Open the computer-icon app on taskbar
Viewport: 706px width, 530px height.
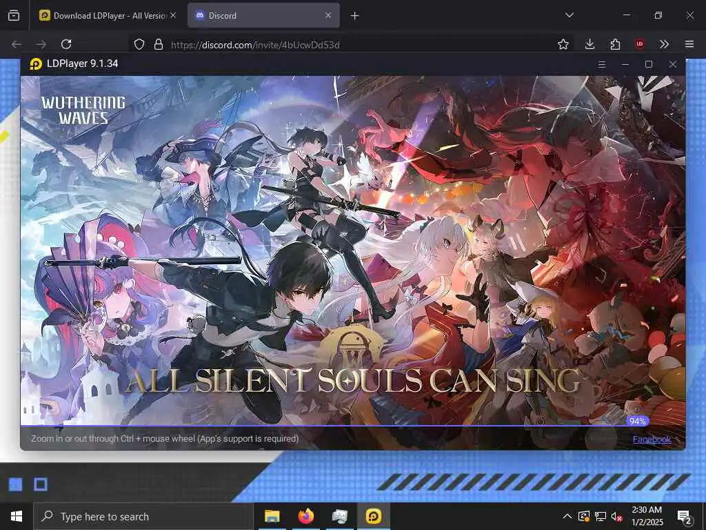coord(339,516)
